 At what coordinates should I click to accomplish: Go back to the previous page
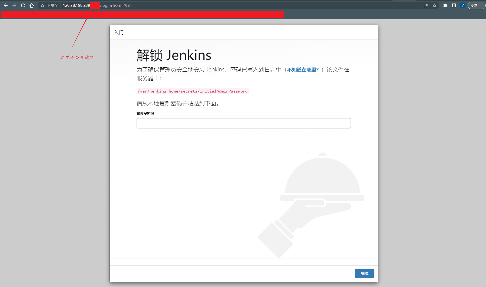[x=6, y=5]
